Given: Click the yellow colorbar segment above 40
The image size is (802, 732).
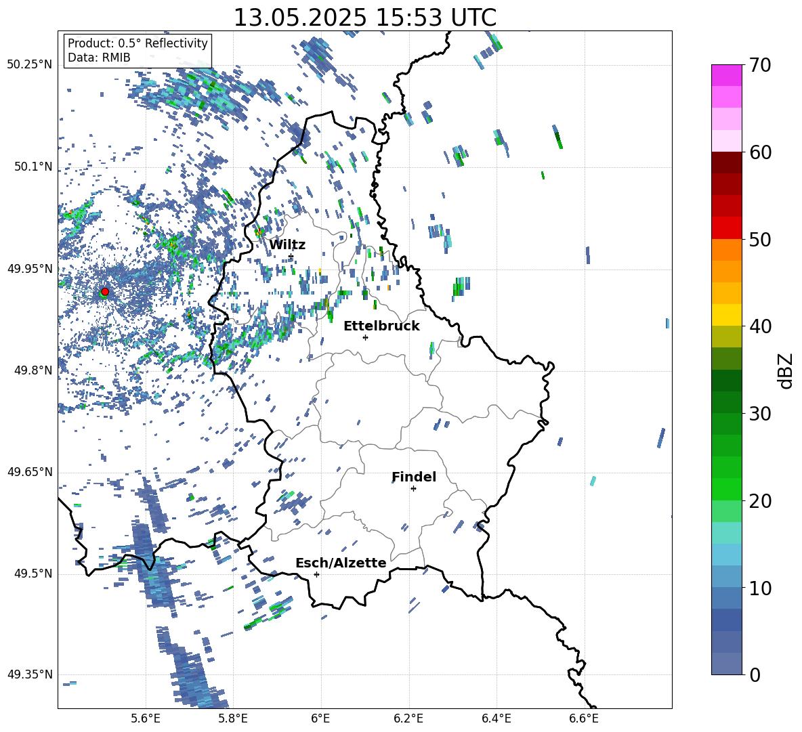Looking at the screenshot, I should point(727,315).
